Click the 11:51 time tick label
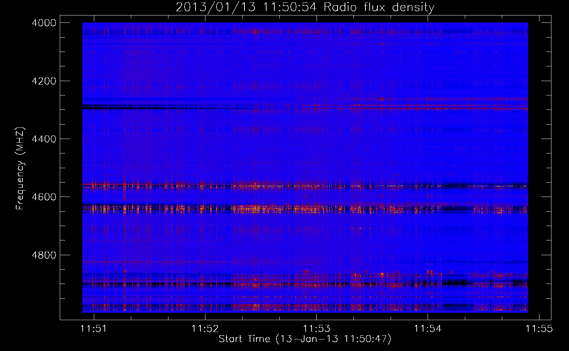 pyautogui.click(x=94, y=329)
